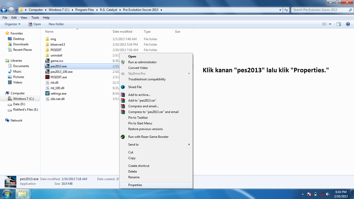Click the Windows Start button
The height and width of the screenshot is (199, 354).
pyautogui.click(x=7, y=194)
